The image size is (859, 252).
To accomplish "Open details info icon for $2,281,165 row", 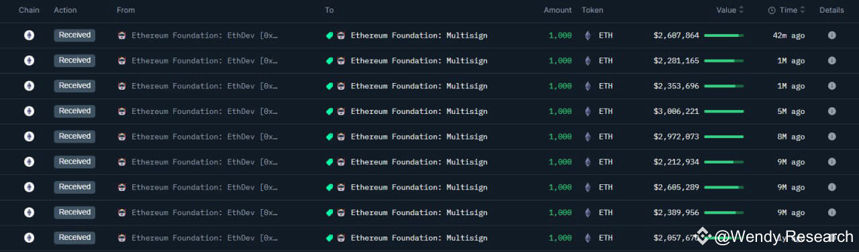I will click(x=831, y=60).
